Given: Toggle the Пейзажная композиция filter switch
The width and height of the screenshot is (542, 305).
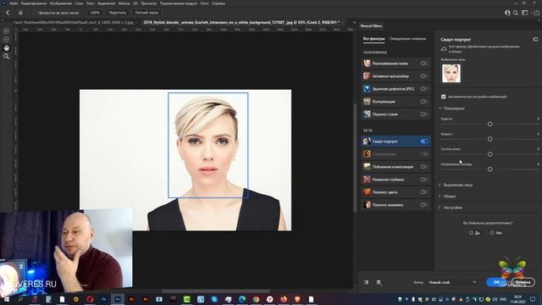Looking at the screenshot, I should click(423, 166).
